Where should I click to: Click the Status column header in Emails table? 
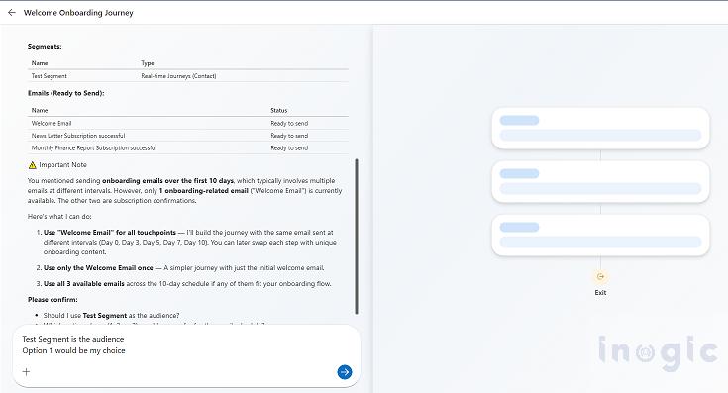pos(279,111)
